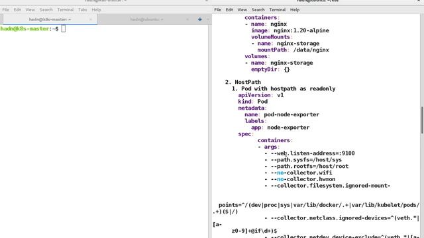Click the 'volumeMounts:' key
Viewport: 424px width, 238px height.
coord(272,37)
